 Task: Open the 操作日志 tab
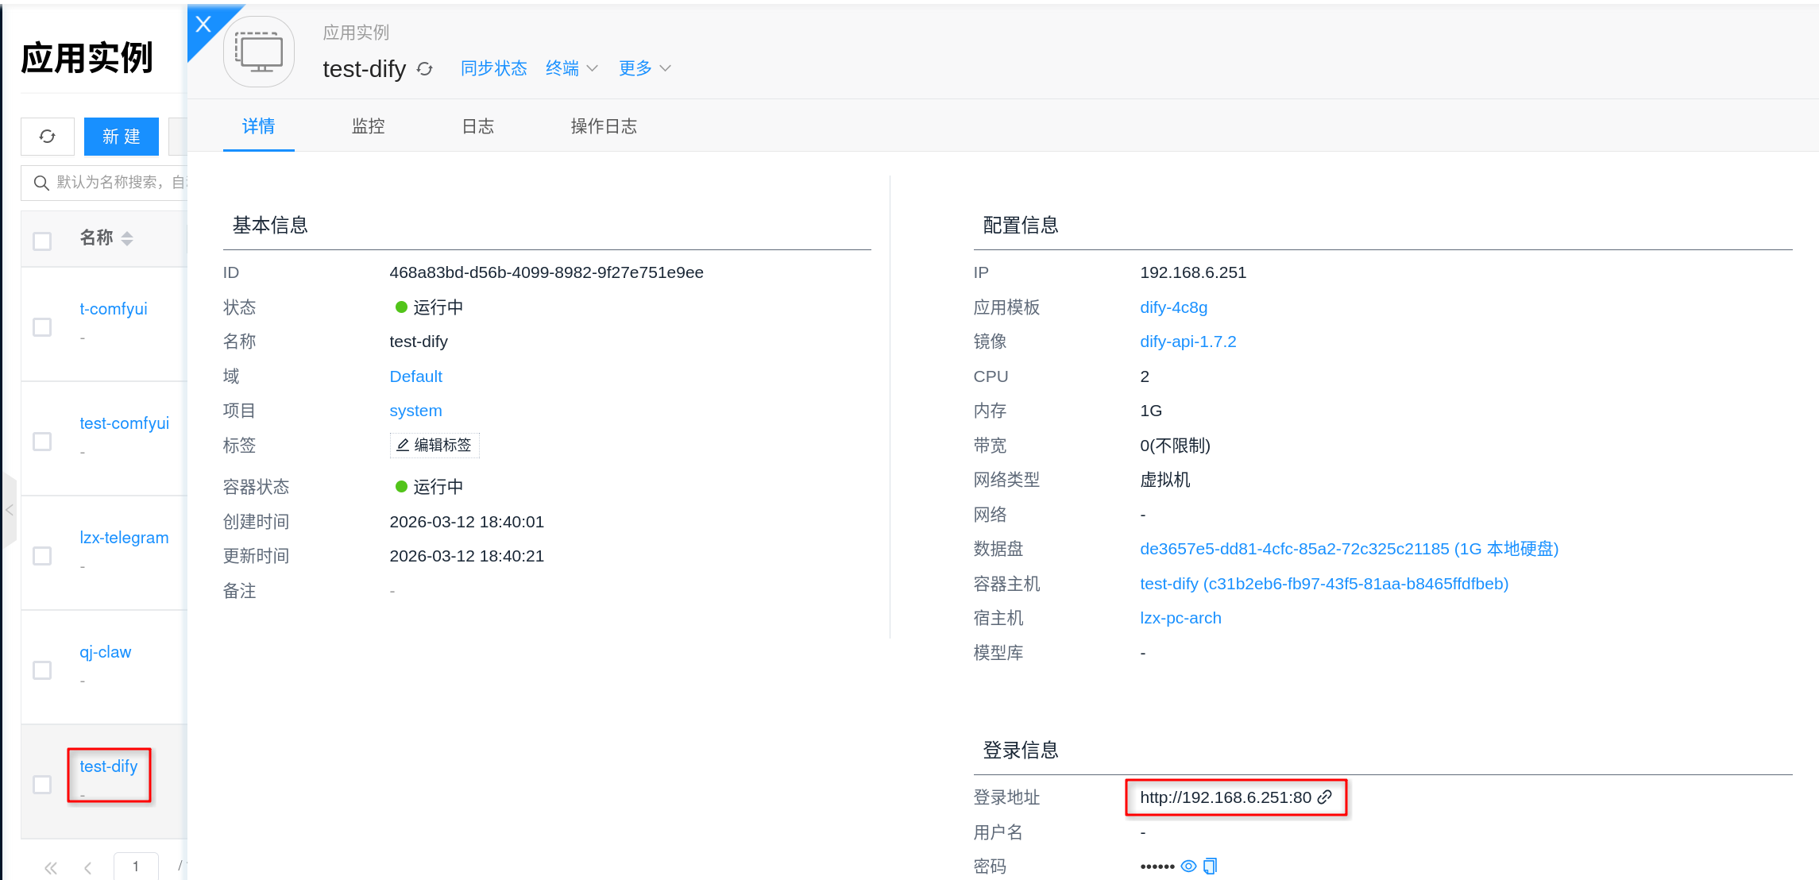[604, 126]
